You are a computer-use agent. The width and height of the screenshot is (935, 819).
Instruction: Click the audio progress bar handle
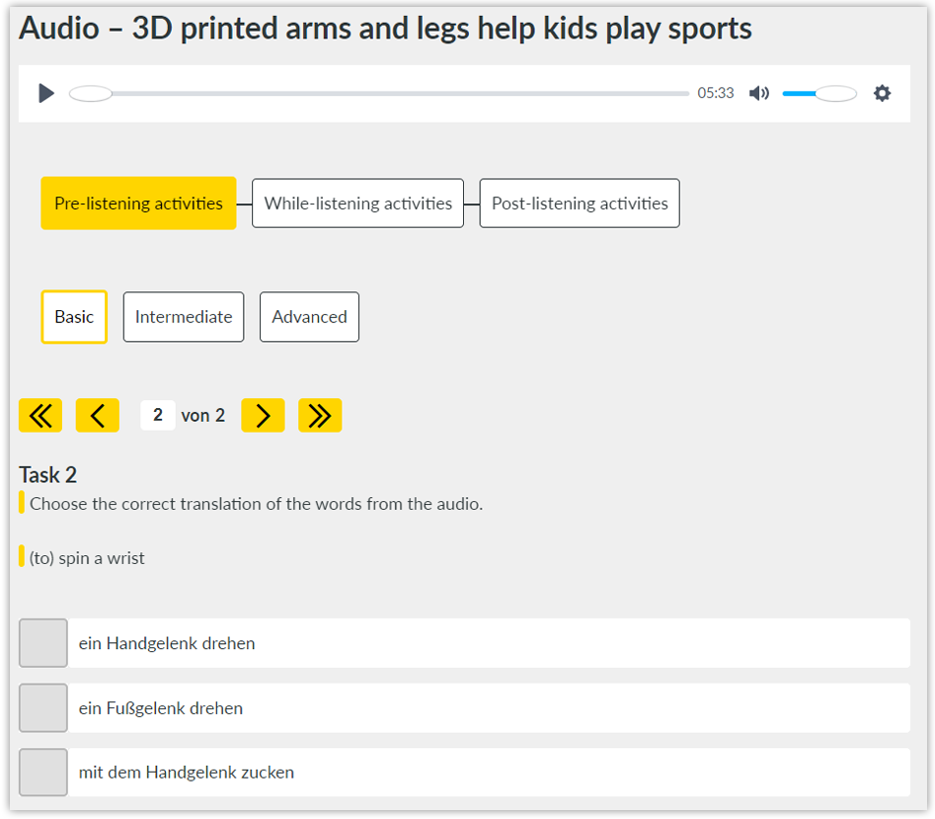pos(91,94)
